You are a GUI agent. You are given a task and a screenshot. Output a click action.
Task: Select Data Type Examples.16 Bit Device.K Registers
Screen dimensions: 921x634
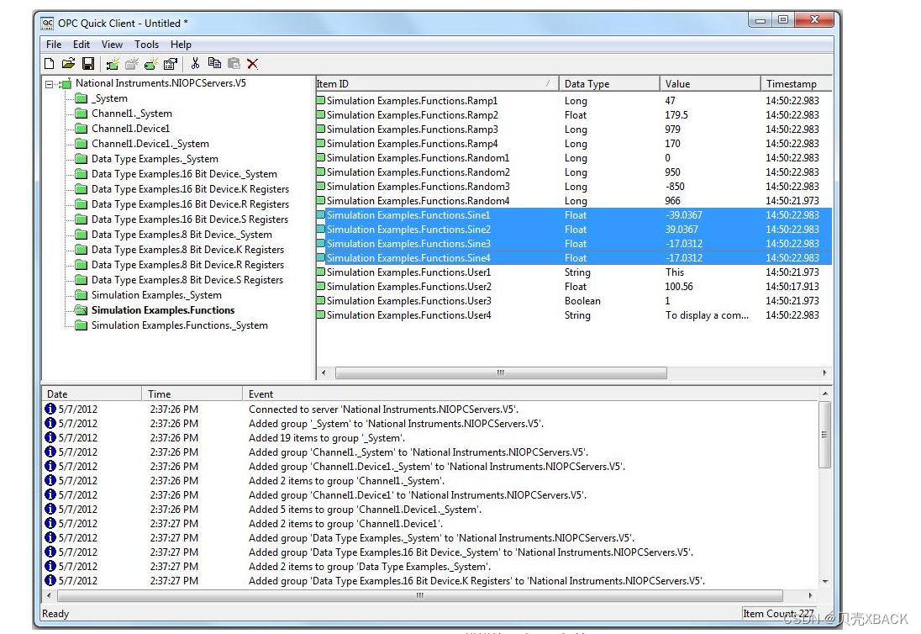click(x=190, y=189)
